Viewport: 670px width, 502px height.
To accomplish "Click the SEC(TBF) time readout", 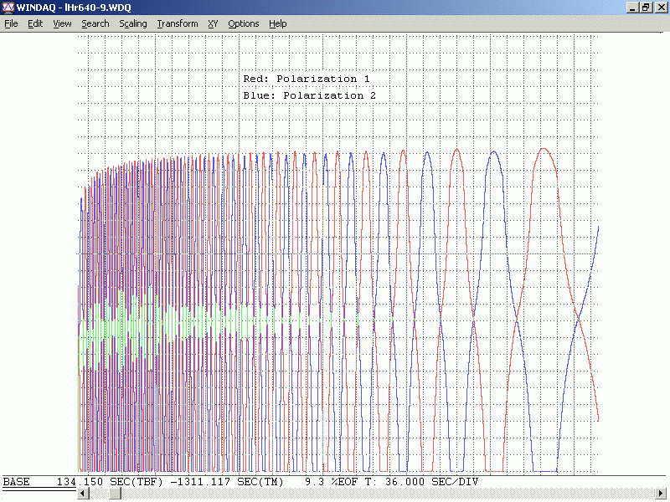I will [109, 482].
